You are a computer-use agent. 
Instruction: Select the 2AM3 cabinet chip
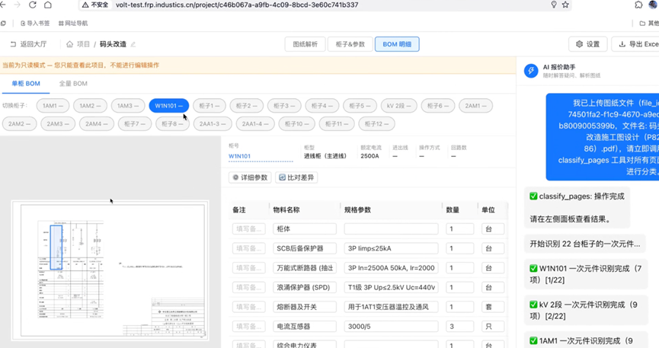tap(58, 123)
